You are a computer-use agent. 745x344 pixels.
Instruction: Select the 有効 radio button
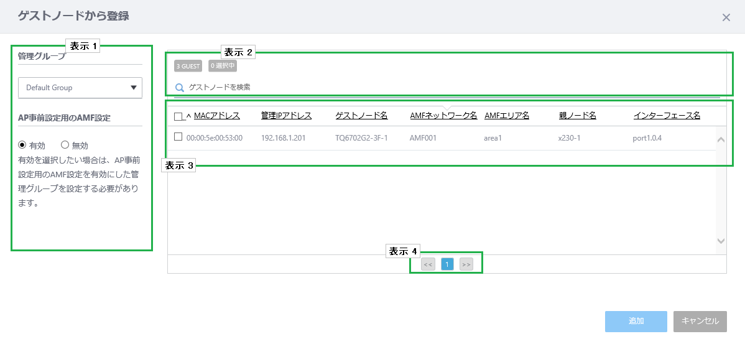coord(21,145)
